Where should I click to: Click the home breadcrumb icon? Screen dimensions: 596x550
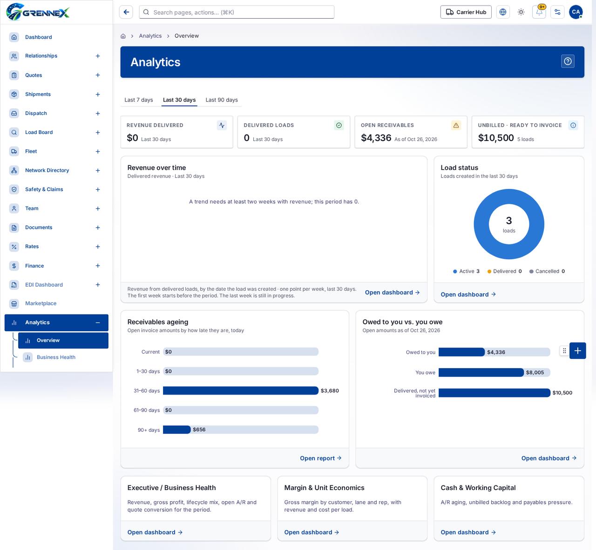click(x=123, y=36)
